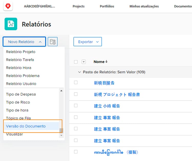This screenshot has width=192, height=161.
Task: Collapse the Pasta de Relatório: Sem Valor group
Action: pos(79,72)
